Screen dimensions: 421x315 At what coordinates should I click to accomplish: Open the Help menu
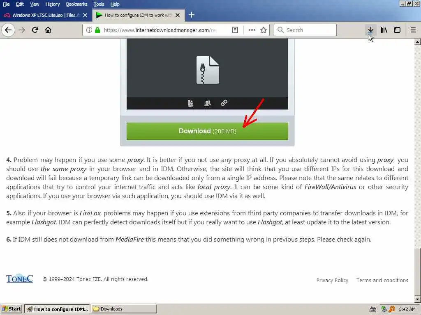click(115, 4)
